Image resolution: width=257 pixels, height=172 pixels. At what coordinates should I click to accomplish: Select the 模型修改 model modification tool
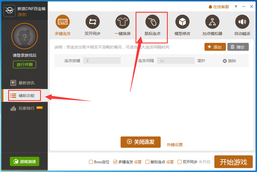tap(182, 21)
